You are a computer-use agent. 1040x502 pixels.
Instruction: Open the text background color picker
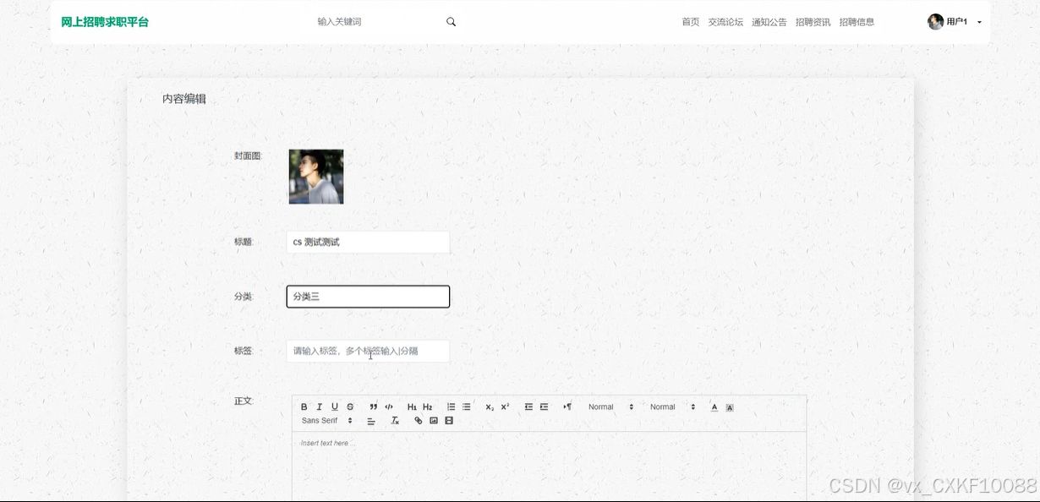click(x=730, y=407)
